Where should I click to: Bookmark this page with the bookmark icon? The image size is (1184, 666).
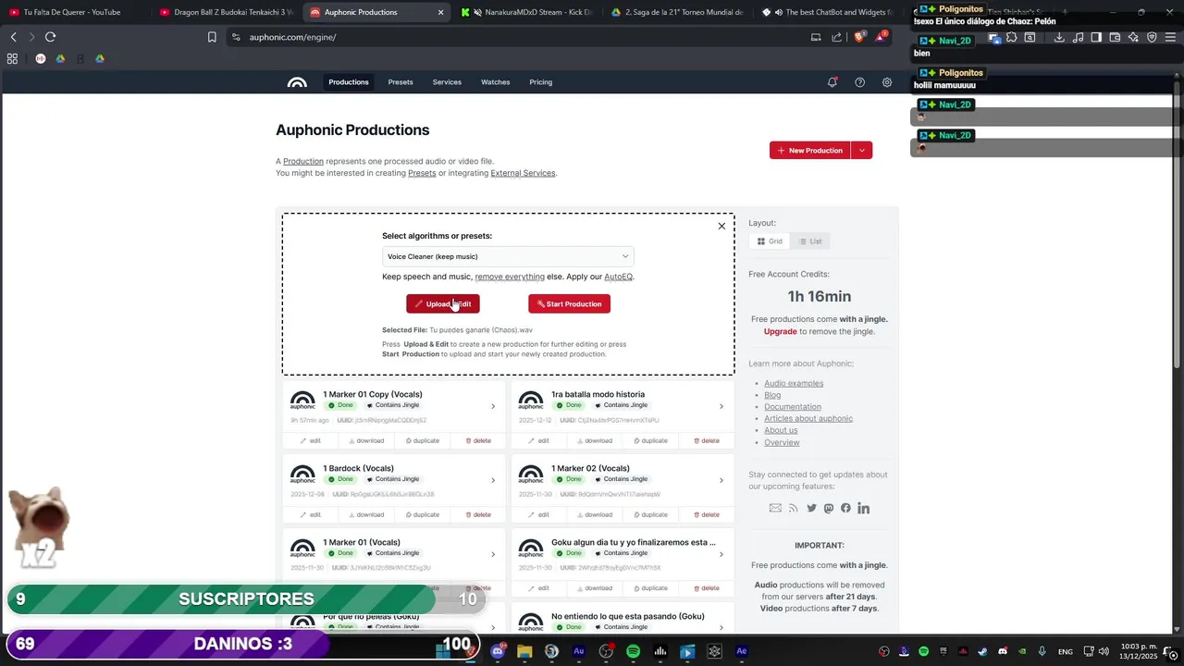[212, 37]
